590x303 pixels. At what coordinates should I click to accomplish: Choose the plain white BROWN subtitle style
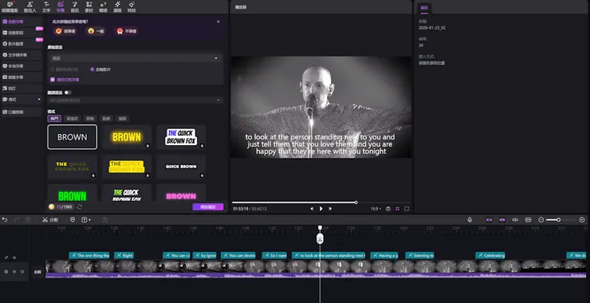point(73,137)
